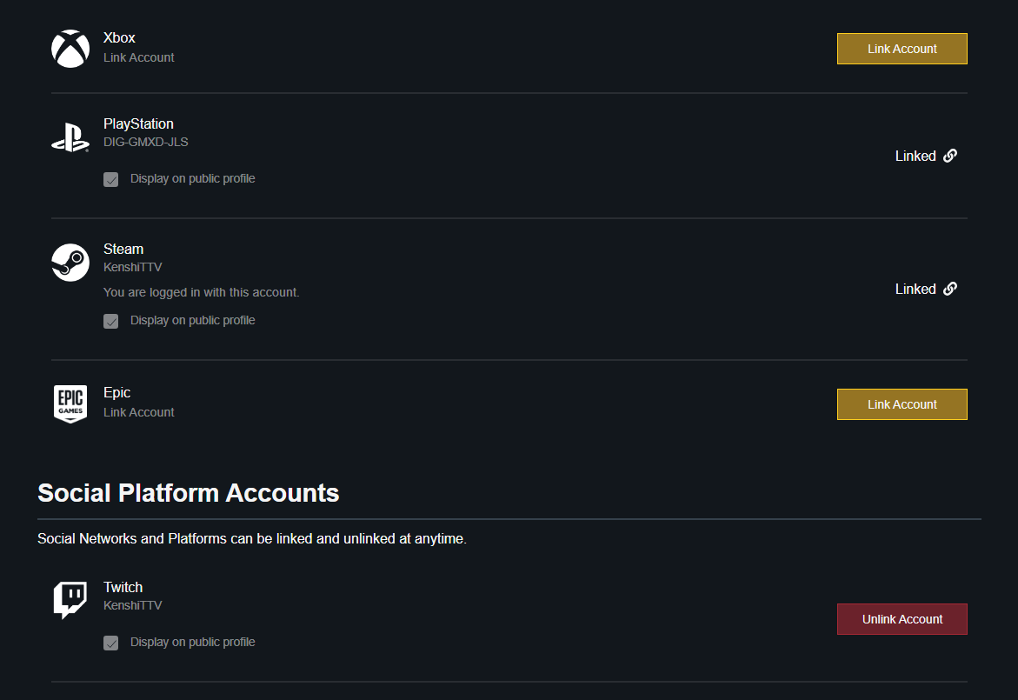Click the Steam username KenshiTTV
The image size is (1018, 700).
click(x=133, y=267)
